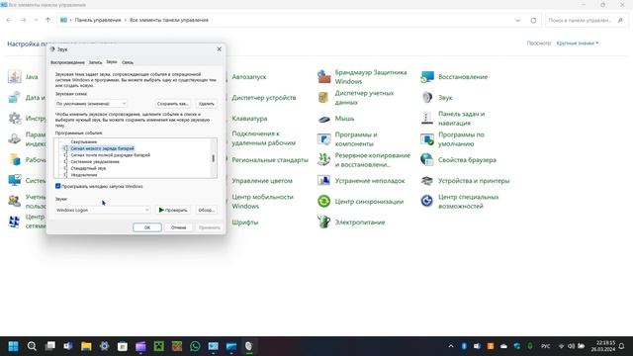Switch to the Воспроизведение tab
This screenshot has width=633, height=356.
[67, 62]
